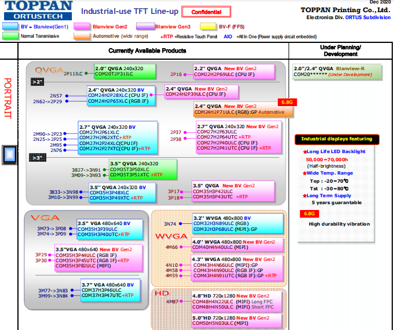The height and width of the screenshot is (330, 394).
Task: Click COM24H2P39ULC (CPU IF) model
Action: 195,95
